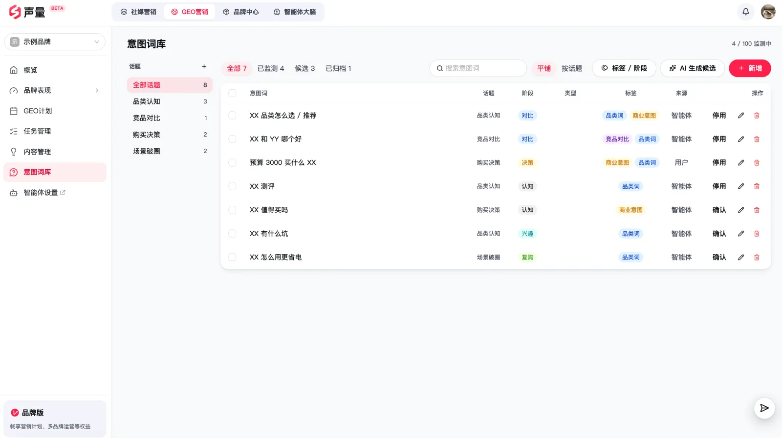Open user avatar profile menu
782x438 pixels.
click(x=768, y=12)
